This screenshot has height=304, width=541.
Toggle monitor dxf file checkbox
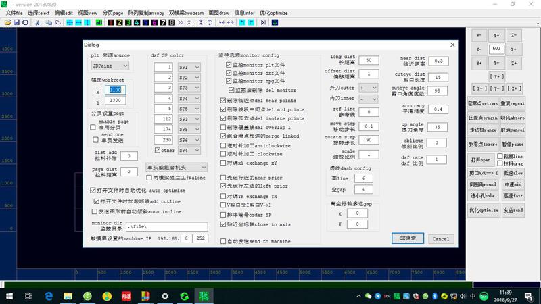(x=229, y=73)
